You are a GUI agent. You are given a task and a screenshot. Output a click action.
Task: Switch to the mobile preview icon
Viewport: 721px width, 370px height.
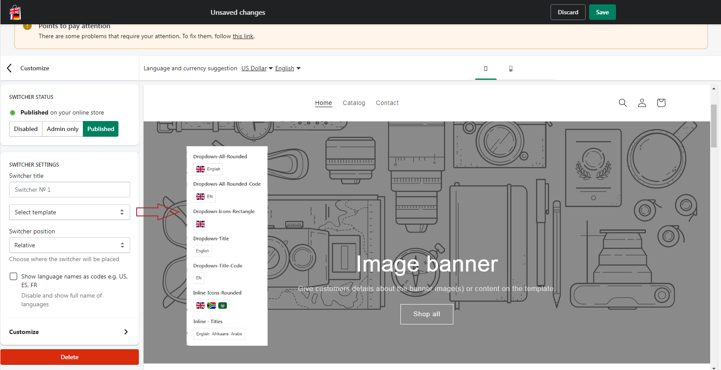(x=511, y=69)
